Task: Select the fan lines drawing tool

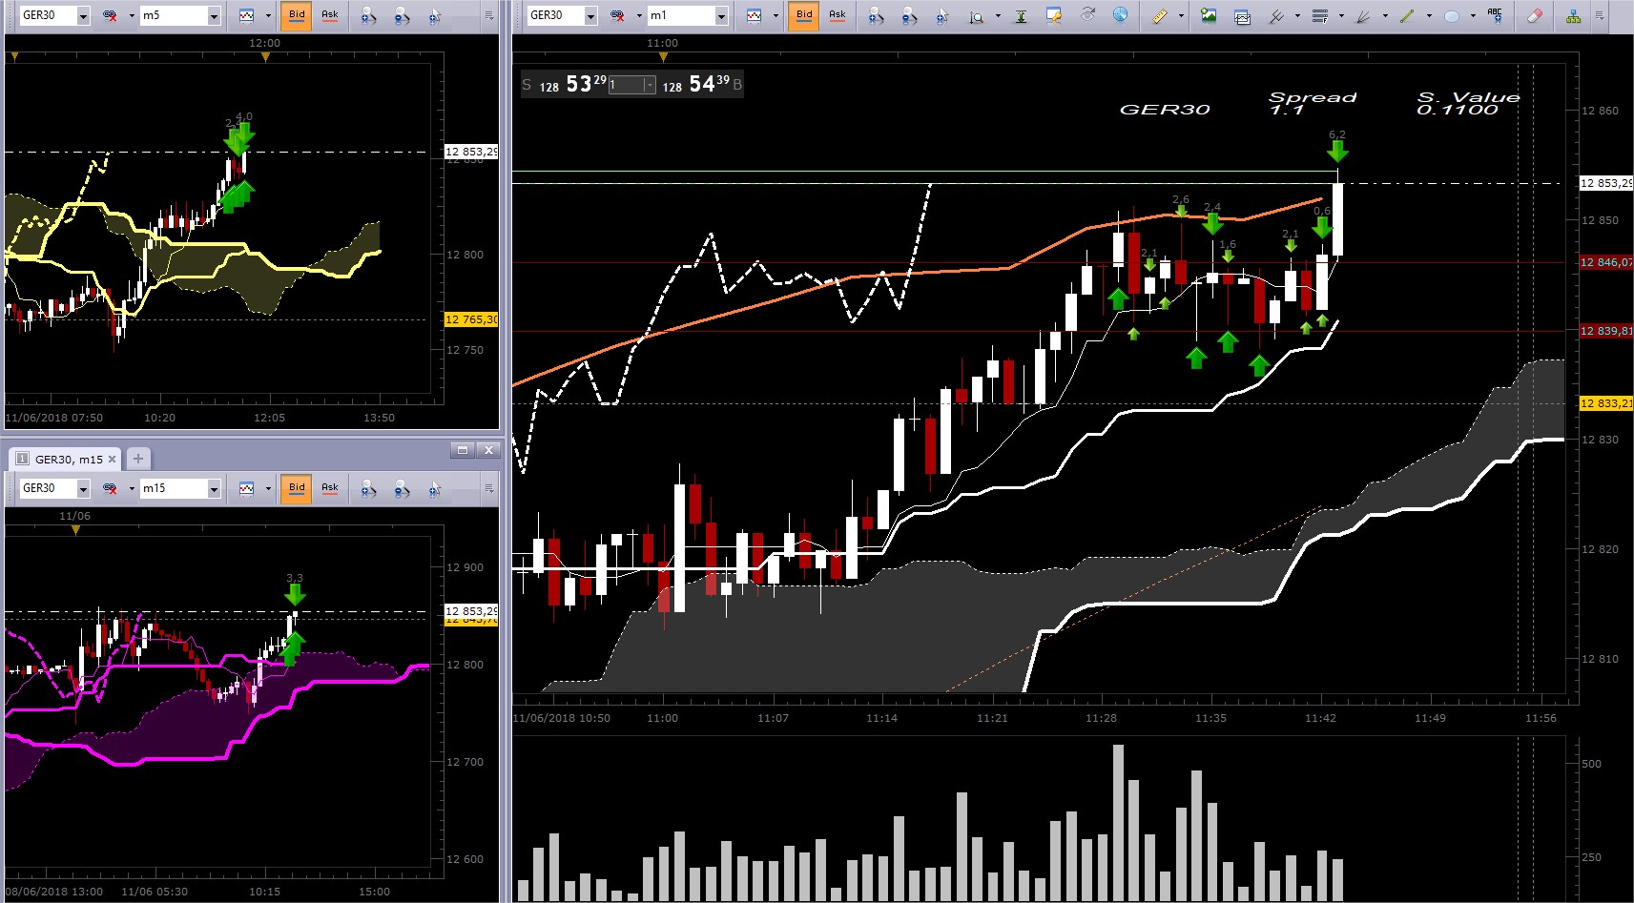Action: click(1364, 15)
